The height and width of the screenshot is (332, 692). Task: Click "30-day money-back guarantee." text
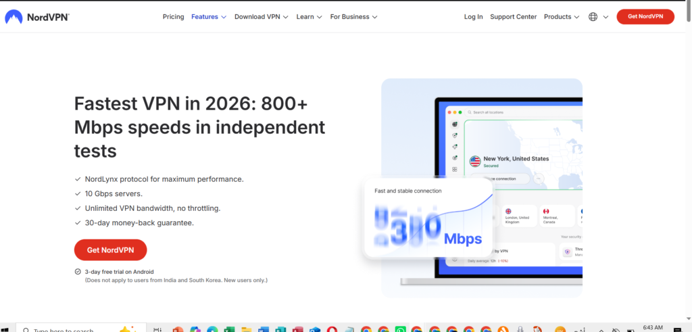[x=139, y=223]
